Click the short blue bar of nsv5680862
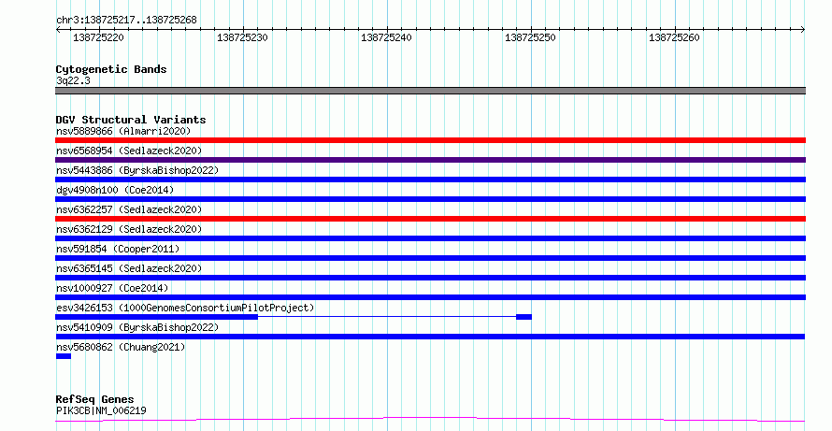Screen dimensions: 832x431 [64, 356]
